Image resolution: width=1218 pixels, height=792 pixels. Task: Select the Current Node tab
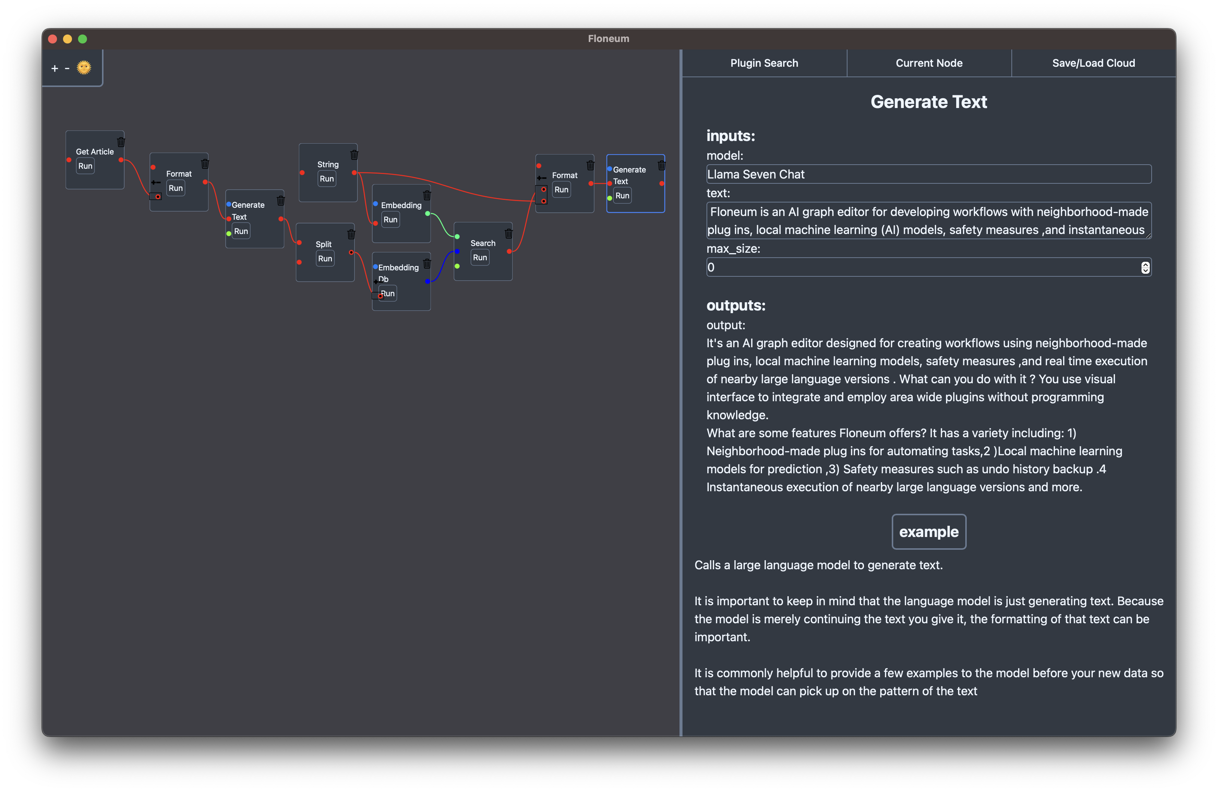click(x=928, y=62)
